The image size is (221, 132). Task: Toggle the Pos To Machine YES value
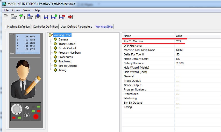point(179,41)
